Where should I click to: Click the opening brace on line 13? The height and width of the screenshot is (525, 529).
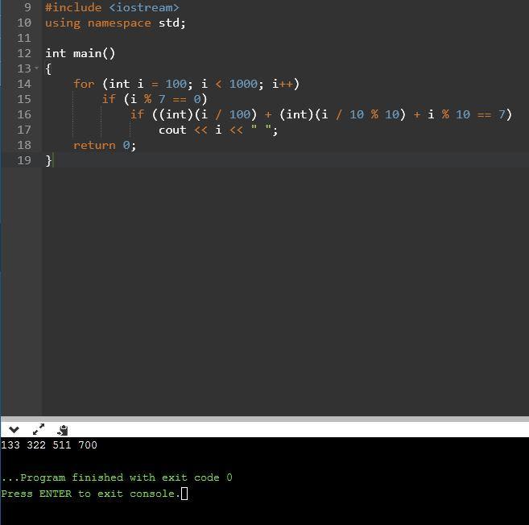(48, 68)
